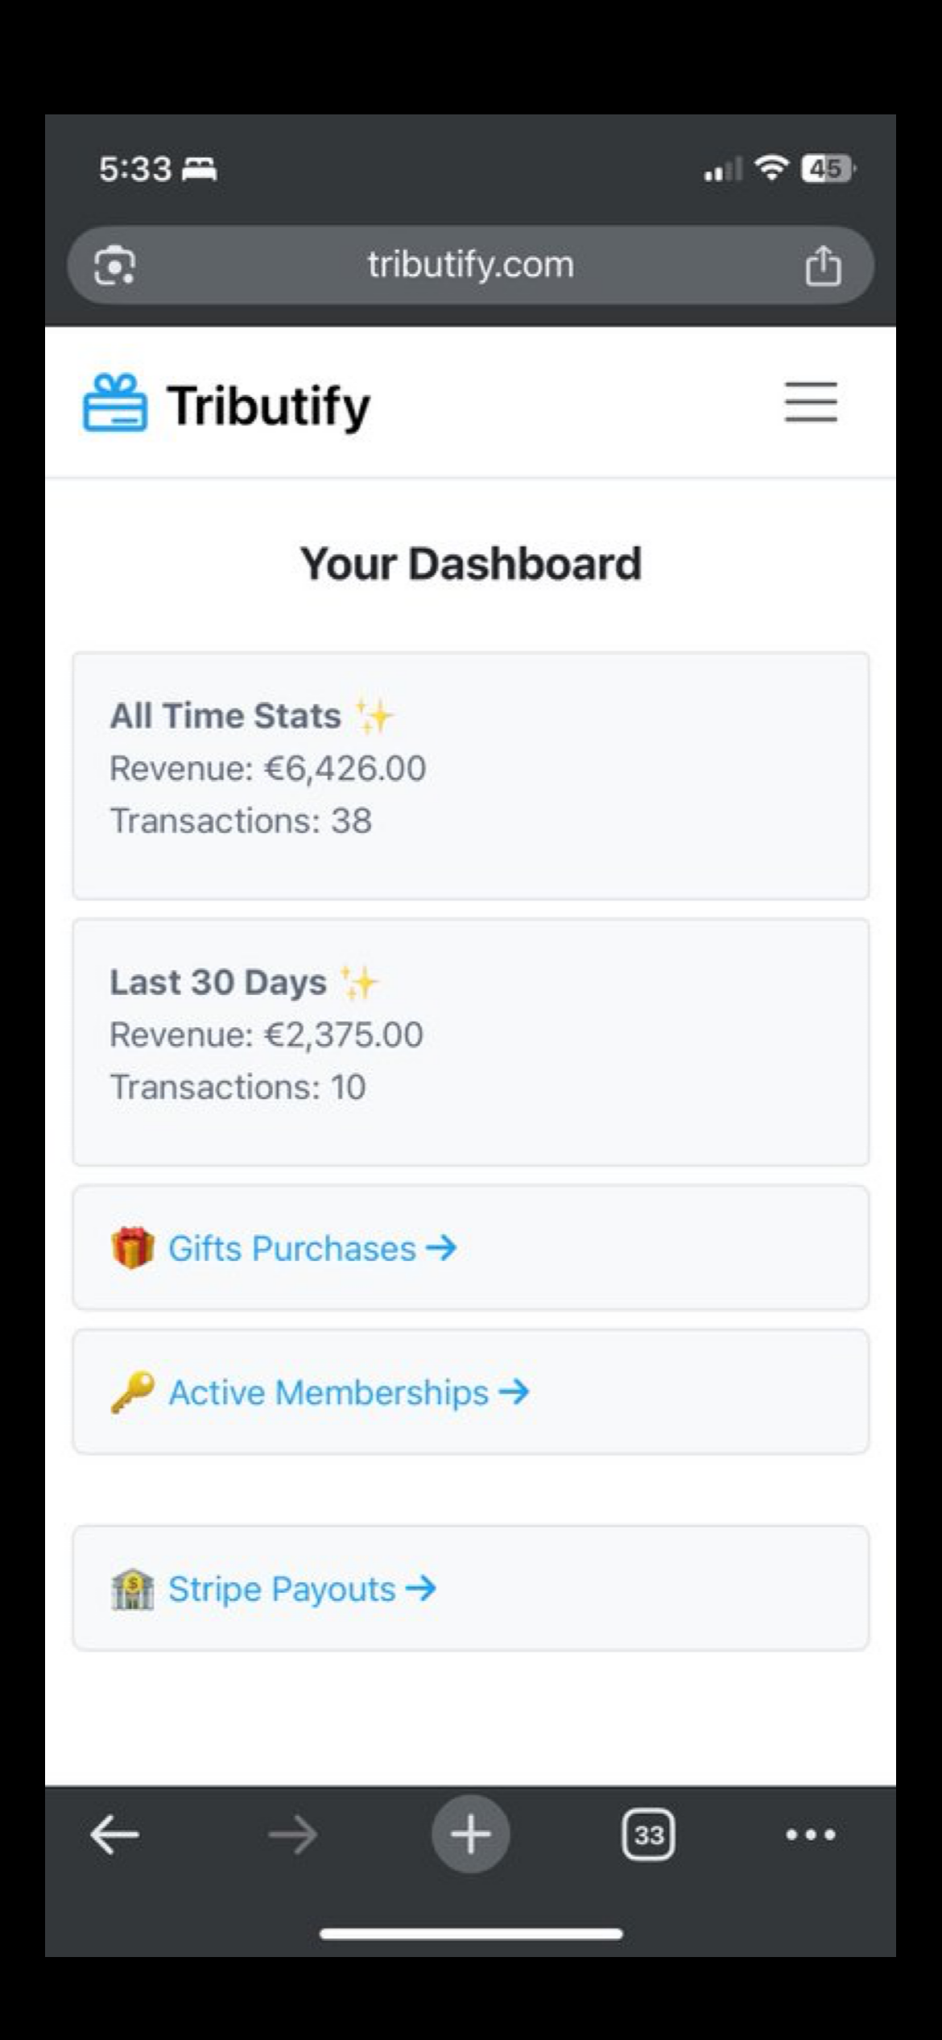
Task: Open the hamburger navigation menu
Action: pyautogui.click(x=811, y=402)
